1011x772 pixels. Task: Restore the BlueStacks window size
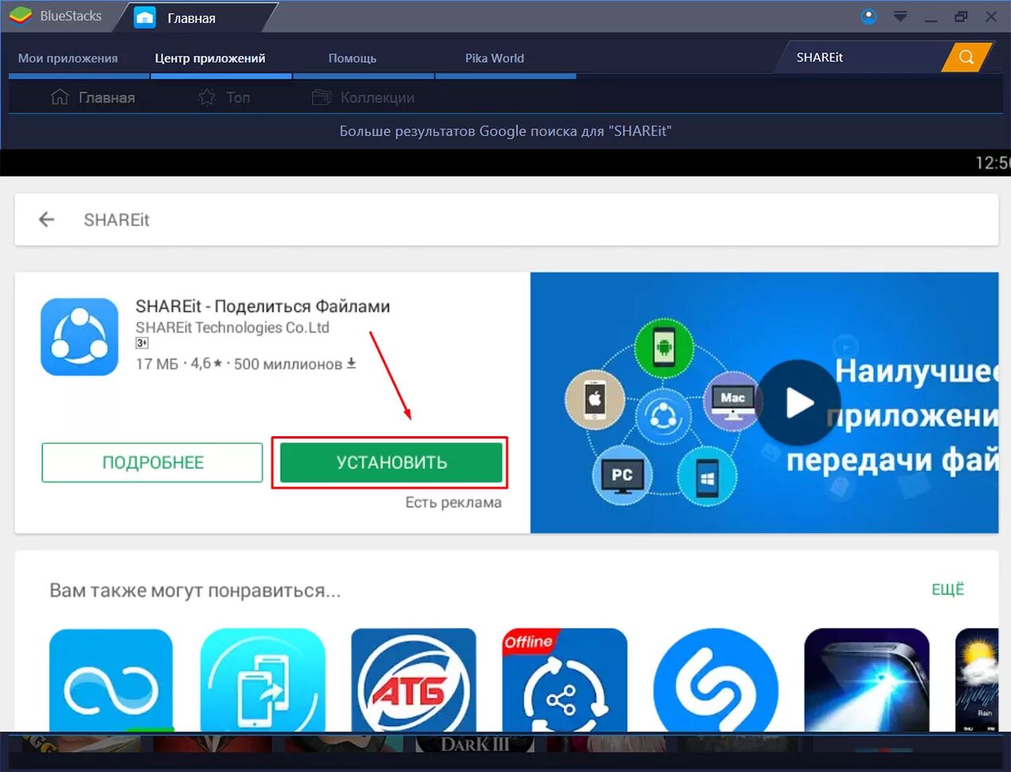(961, 16)
